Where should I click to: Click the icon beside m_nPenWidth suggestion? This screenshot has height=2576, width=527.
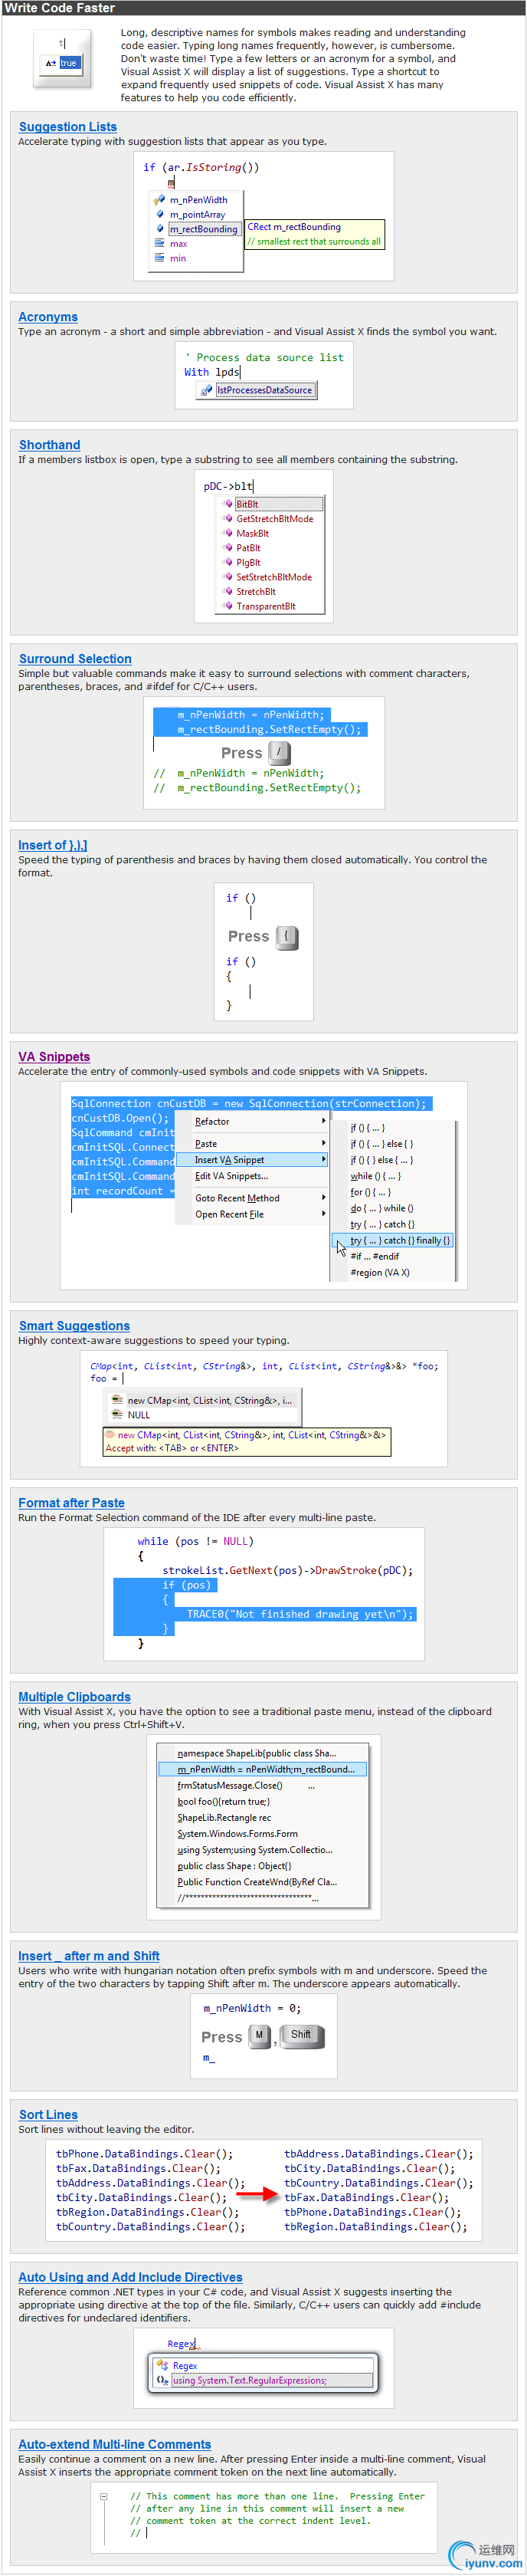pos(158,200)
